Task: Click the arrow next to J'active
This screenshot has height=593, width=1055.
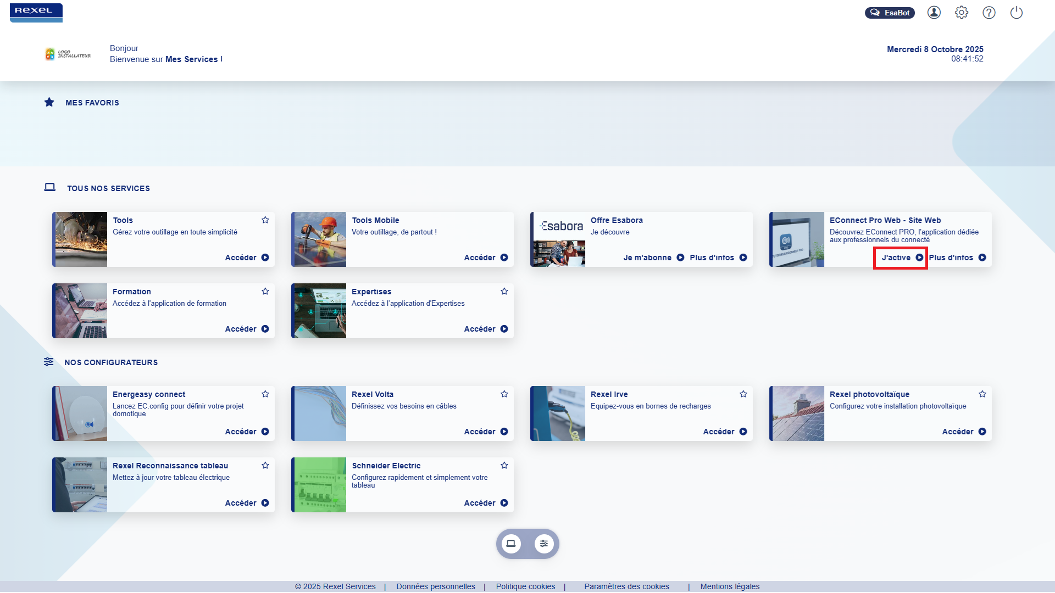Action: tap(920, 258)
